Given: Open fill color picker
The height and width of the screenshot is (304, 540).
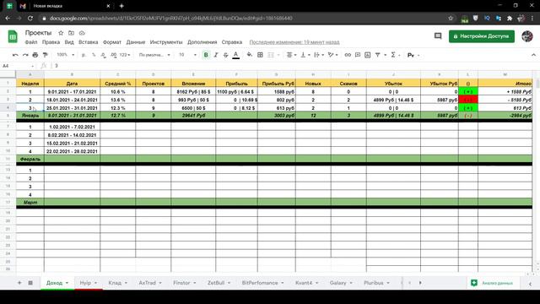Looking at the screenshot, I should (x=250, y=55).
